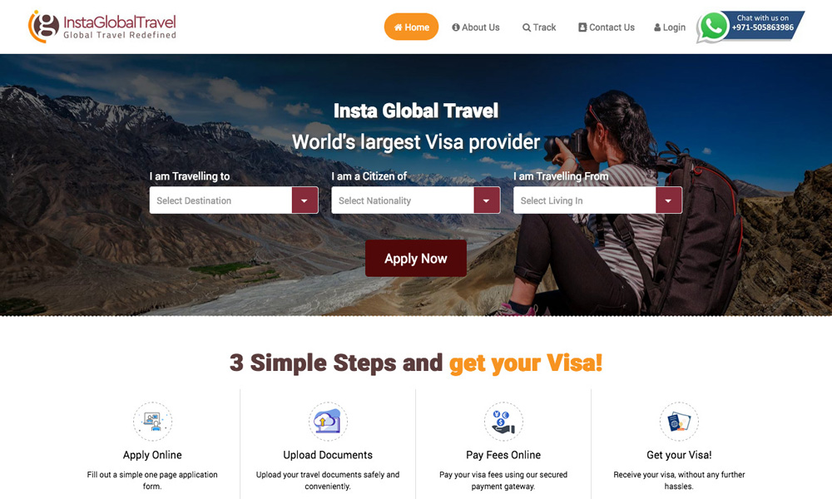Expand the Select Nationality dropdown arrow
The width and height of the screenshot is (832, 499).
point(487,200)
